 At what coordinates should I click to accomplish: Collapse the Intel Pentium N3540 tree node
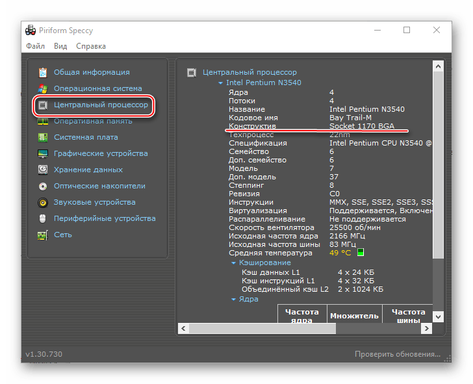tap(221, 83)
